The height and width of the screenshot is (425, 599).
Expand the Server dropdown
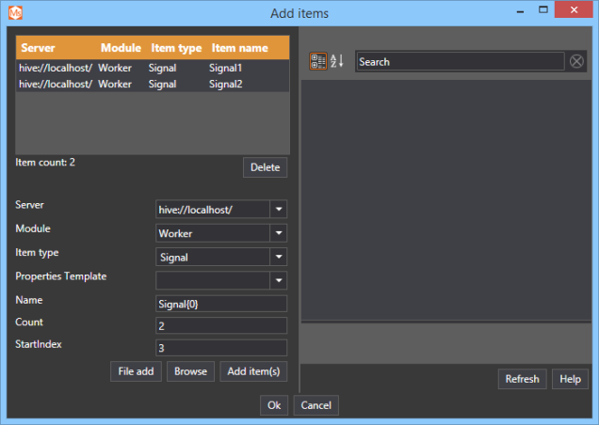coord(278,209)
